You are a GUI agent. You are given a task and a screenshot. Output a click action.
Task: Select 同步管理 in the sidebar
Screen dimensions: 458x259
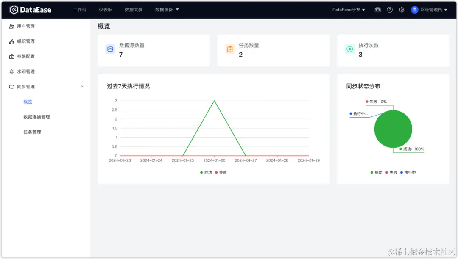point(26,87)
